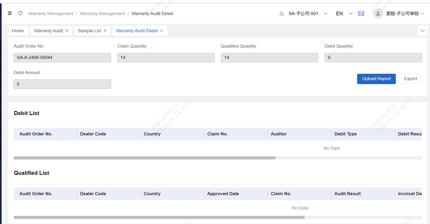Open the mail messages icon
Screen dimensions: 430x224
coord(361,13)
